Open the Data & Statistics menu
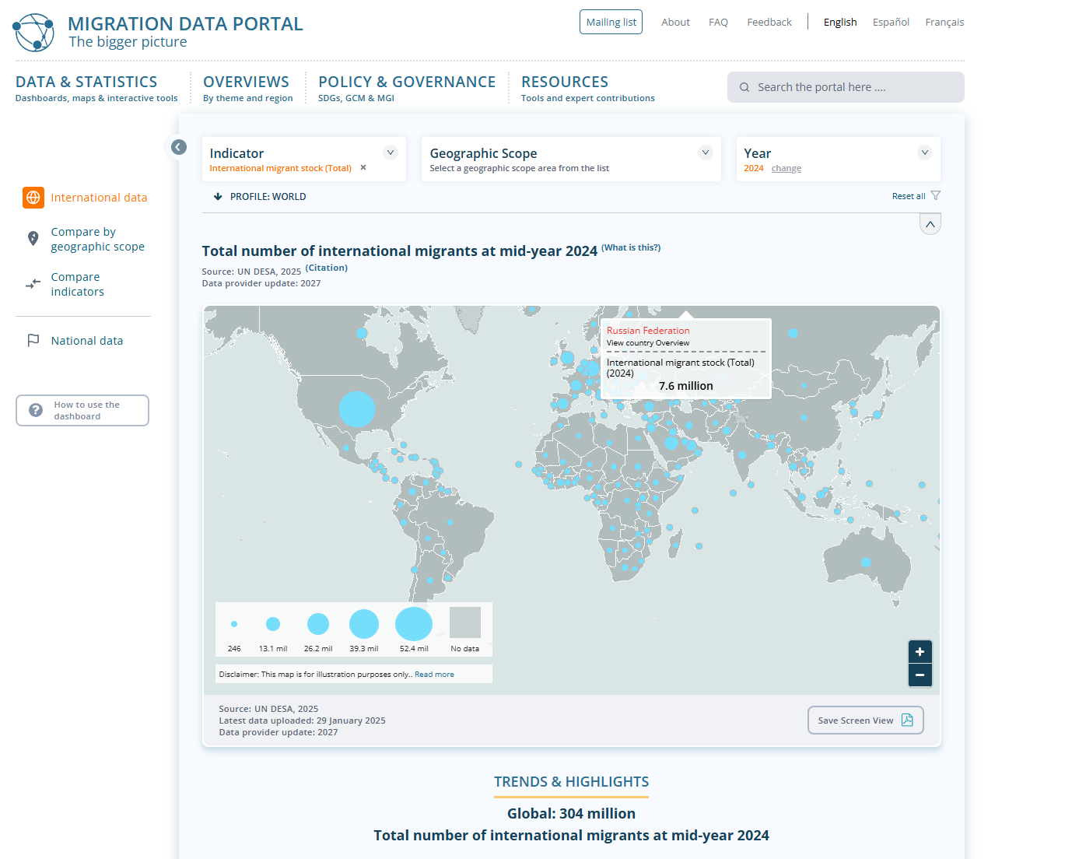 pos(86,82)
